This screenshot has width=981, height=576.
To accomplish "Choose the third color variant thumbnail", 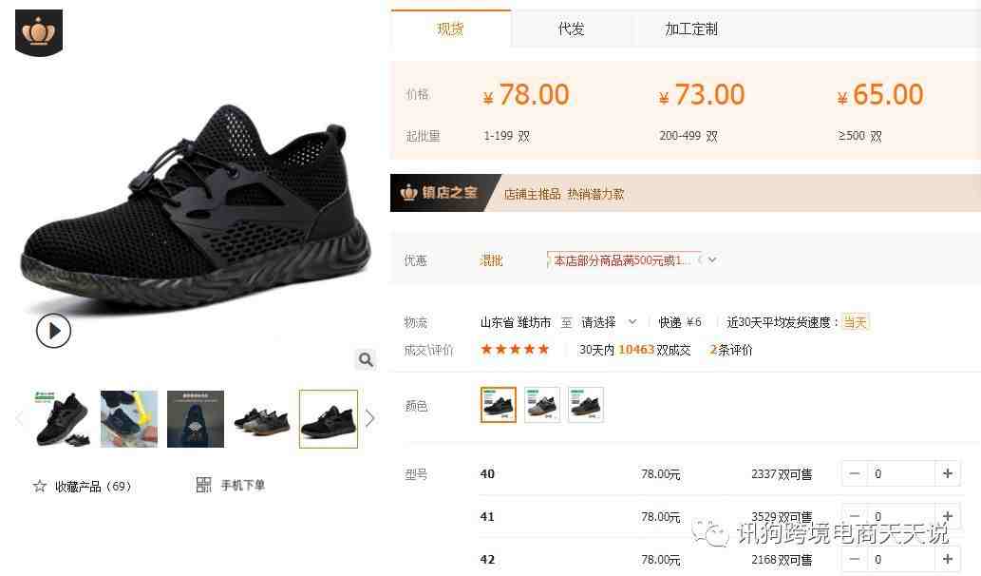I will point(586,405).
